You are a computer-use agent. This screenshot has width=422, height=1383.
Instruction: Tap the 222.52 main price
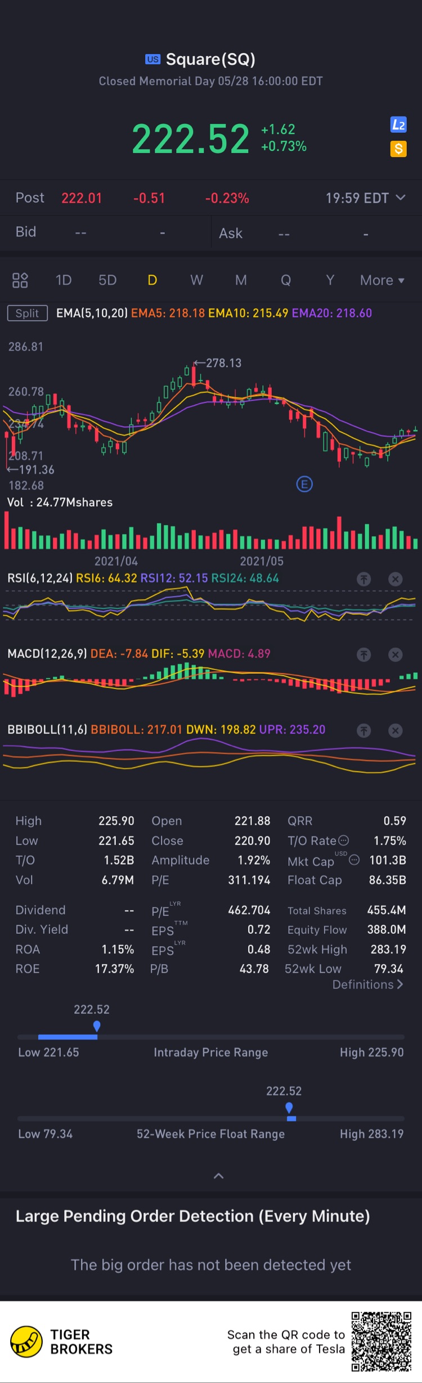(x=190, y=138)
